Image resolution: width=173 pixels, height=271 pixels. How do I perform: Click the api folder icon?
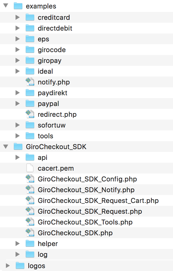point(29,157)
